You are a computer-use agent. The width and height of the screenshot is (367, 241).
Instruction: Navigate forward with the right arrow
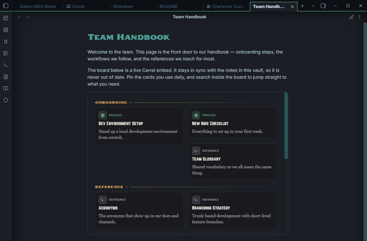(28, 17)
